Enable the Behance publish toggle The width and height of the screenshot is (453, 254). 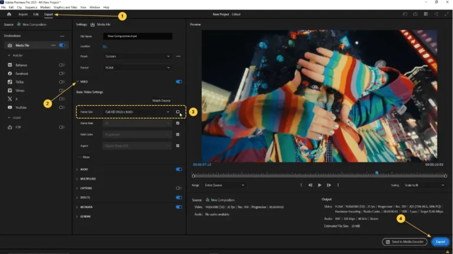(62, 65)
